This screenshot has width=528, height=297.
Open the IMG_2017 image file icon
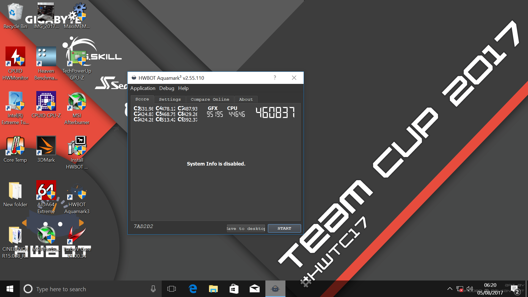(x=46, y=16)
